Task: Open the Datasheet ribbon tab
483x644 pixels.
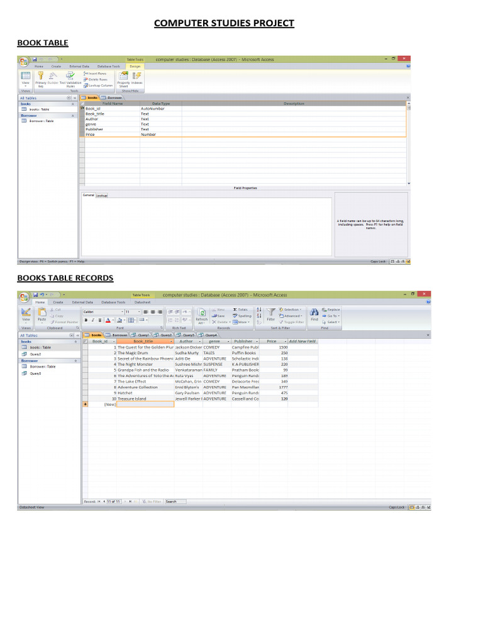Action: 143,303
